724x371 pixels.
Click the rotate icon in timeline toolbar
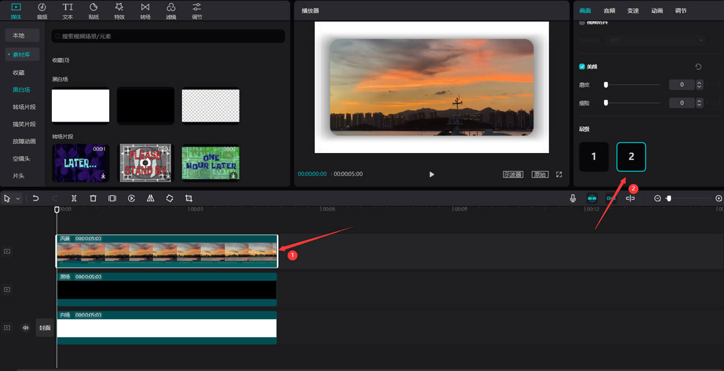(x=170, y=198)
